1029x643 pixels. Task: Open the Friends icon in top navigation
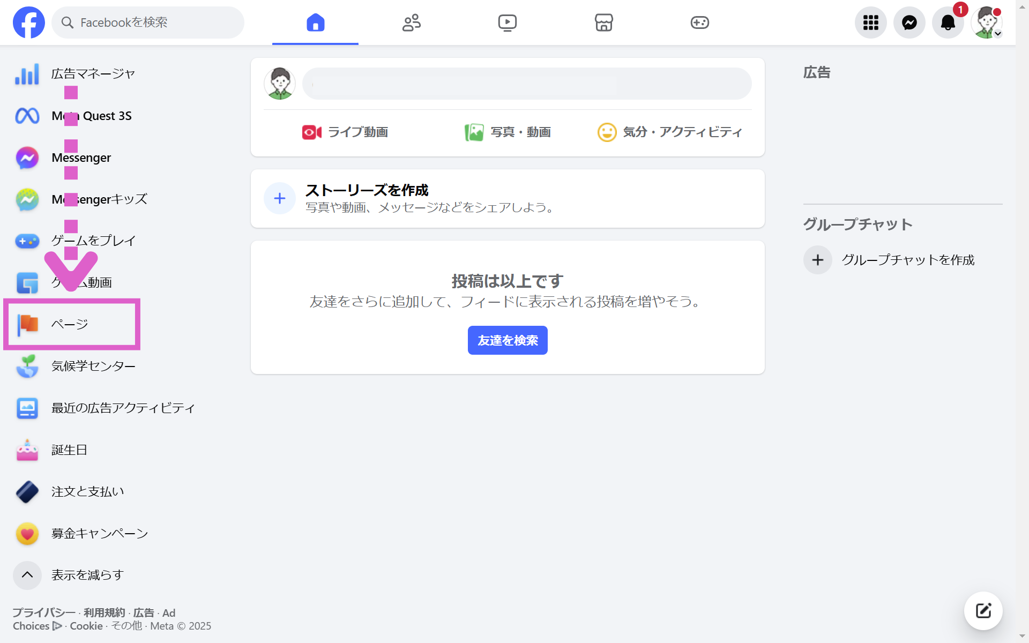coord(411,23)
